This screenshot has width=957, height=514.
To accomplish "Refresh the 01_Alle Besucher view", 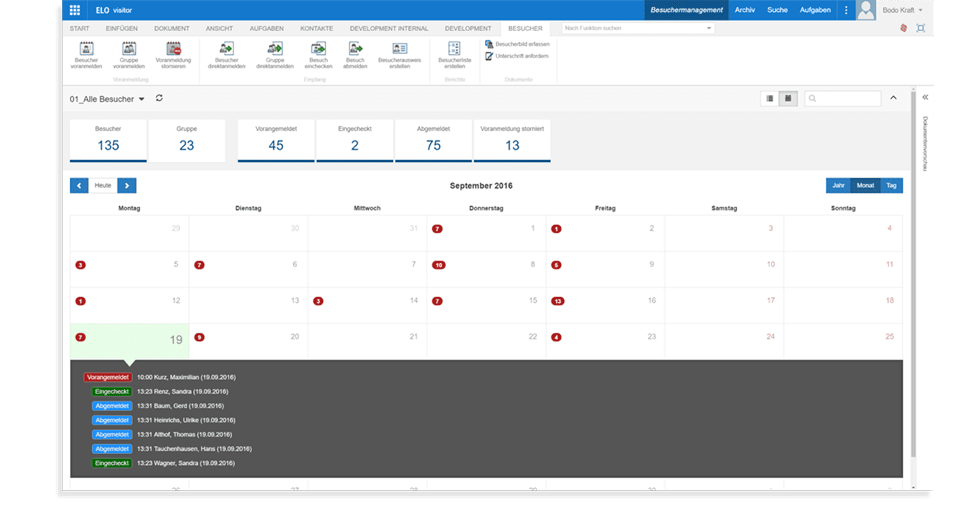I will [x=159, y=98].
